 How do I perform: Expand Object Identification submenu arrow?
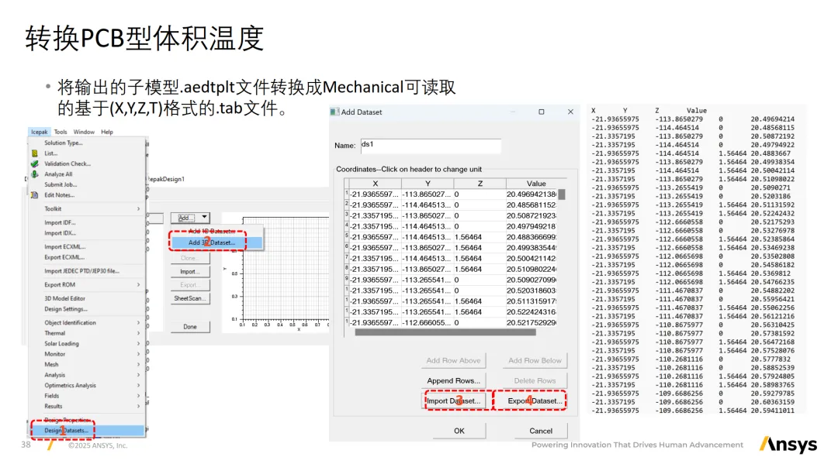coord(138,323)
